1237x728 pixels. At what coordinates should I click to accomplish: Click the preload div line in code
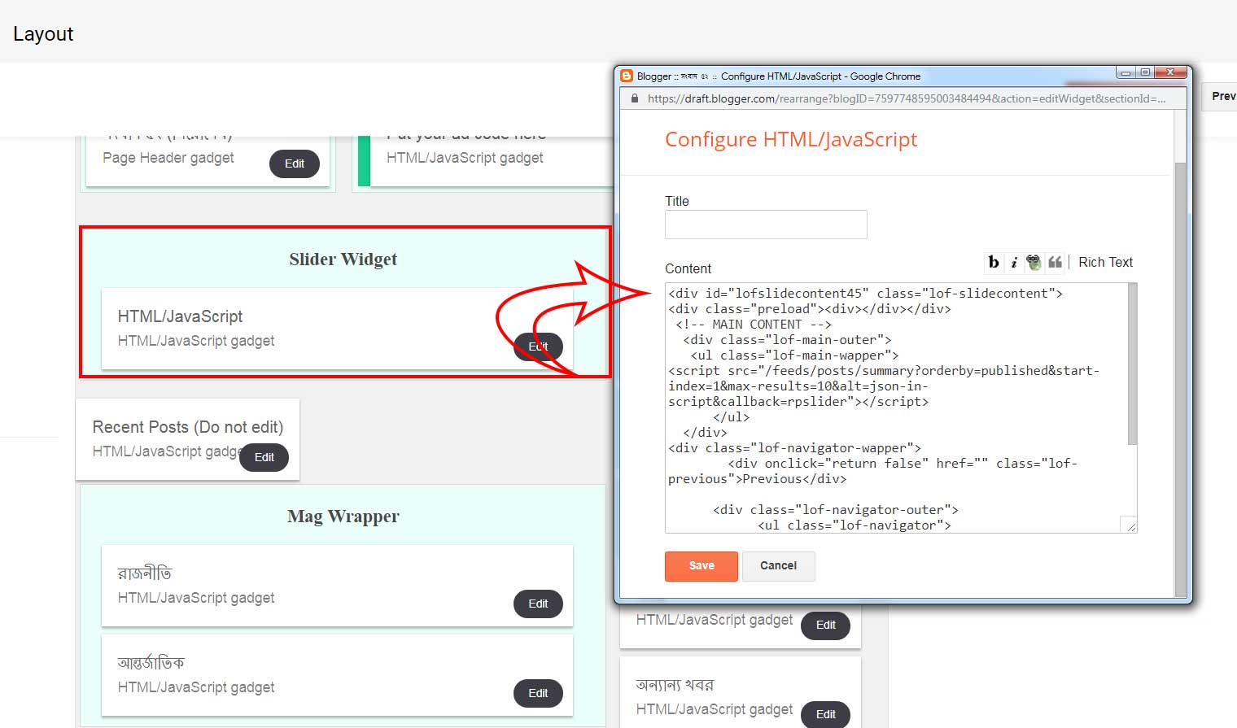pos(810,309)
